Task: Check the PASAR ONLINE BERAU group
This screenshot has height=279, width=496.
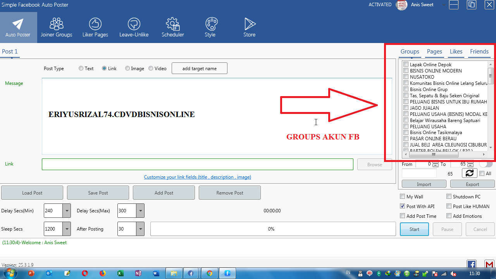Action: point(406,138)
